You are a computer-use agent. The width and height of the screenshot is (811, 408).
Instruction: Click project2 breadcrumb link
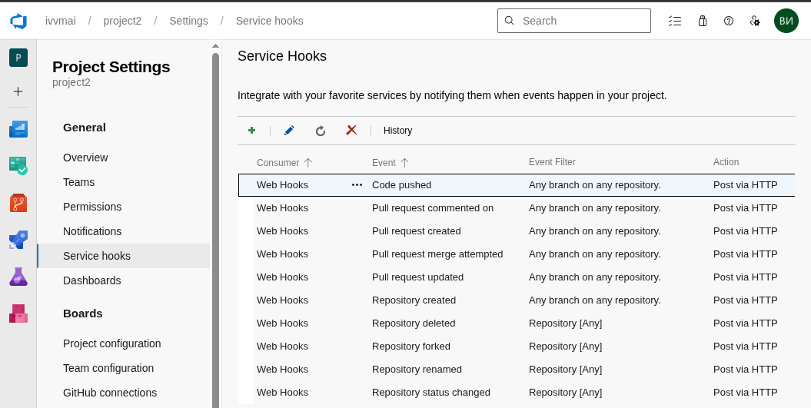122,21
